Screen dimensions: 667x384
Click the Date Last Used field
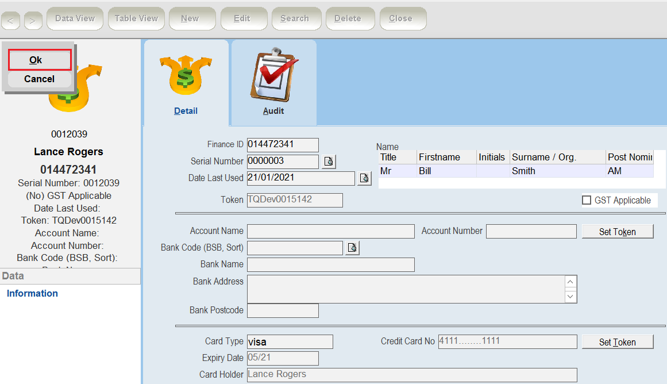tap(300, 178)
